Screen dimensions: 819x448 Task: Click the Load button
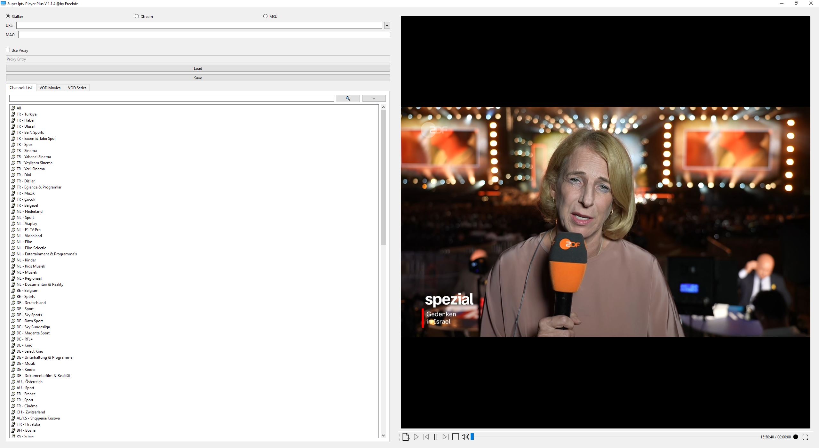[198, 68]
